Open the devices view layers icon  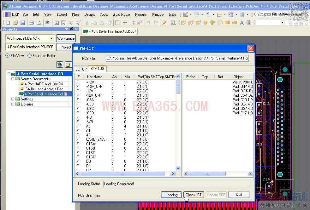pos(47,22)
